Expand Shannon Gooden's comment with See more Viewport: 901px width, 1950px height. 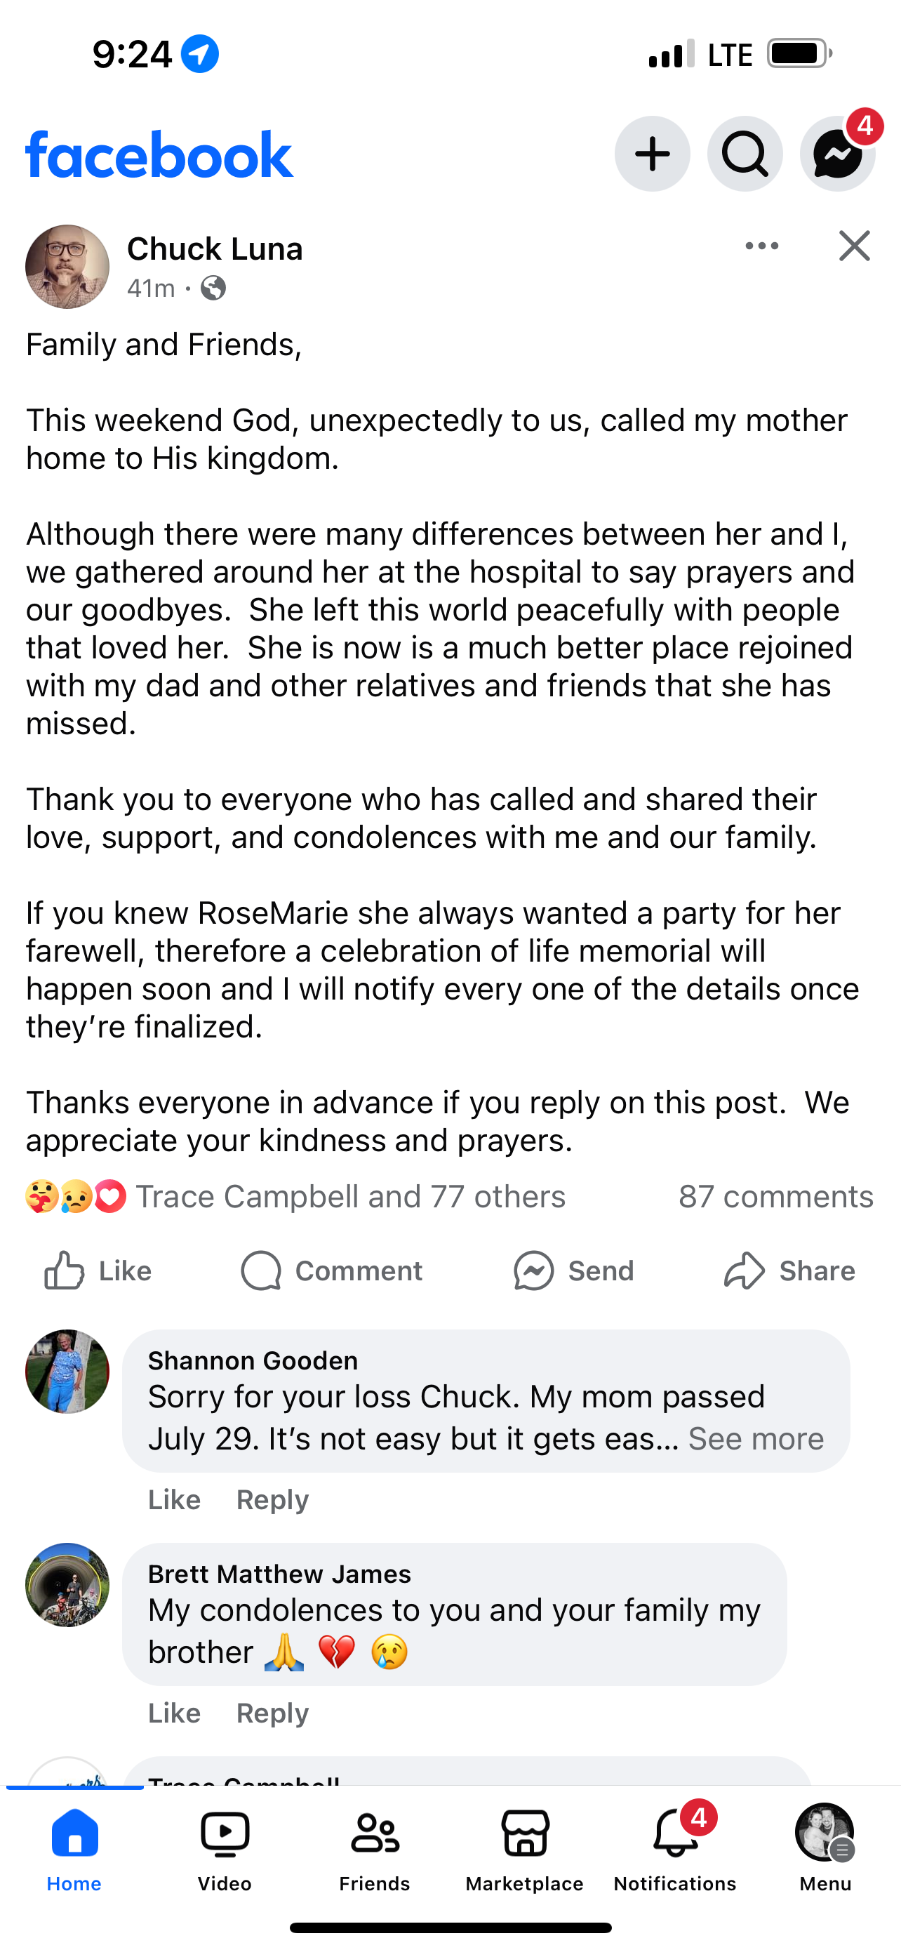coord(756,1439)
